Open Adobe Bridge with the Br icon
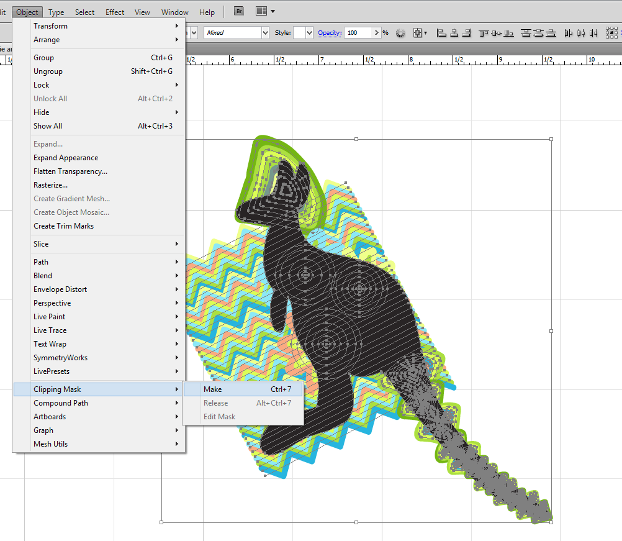 238,11
